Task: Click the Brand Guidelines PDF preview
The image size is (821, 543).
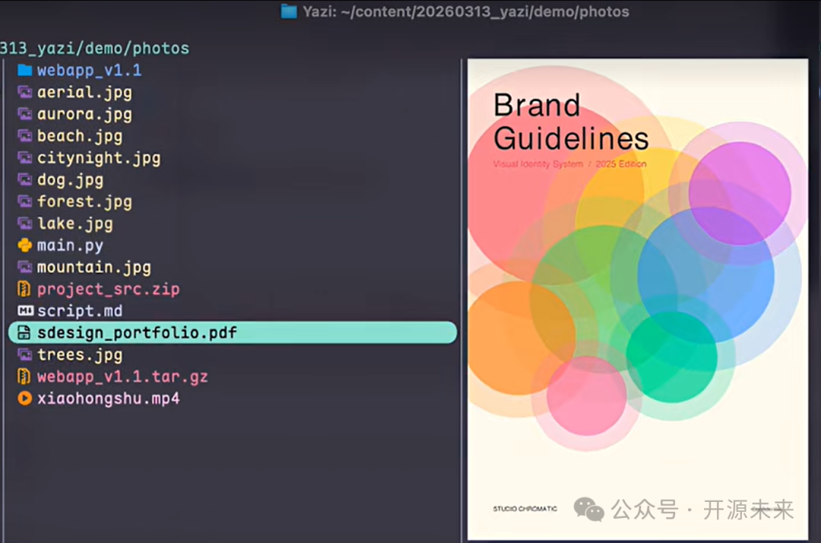Action: [x=637, y=300]
